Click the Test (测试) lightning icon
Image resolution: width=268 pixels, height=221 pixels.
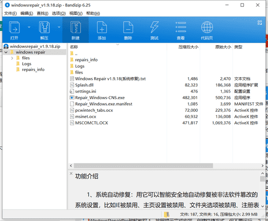pyautogui.click(x=154, y=27)
